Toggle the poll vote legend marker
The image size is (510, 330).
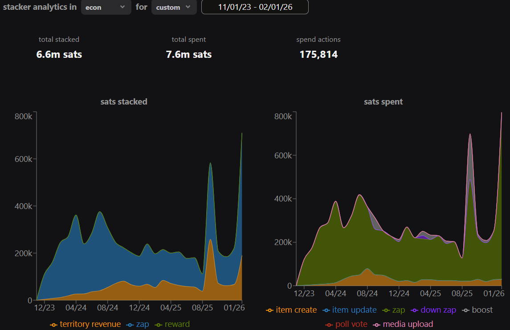(329, 325)
